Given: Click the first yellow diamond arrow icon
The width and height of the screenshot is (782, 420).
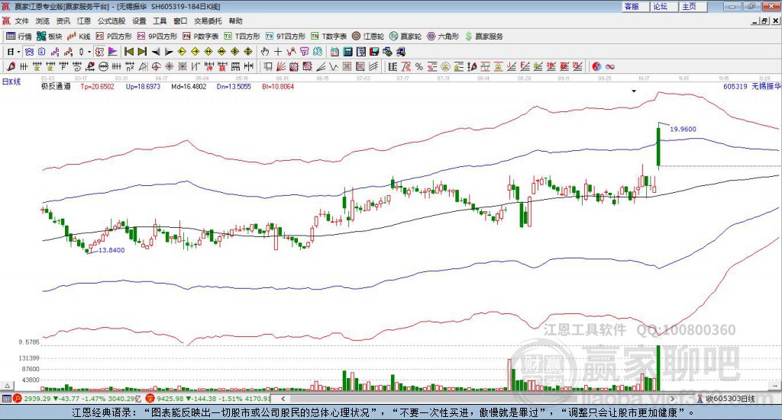Looking at the screenshot, I should pos(182,52).
